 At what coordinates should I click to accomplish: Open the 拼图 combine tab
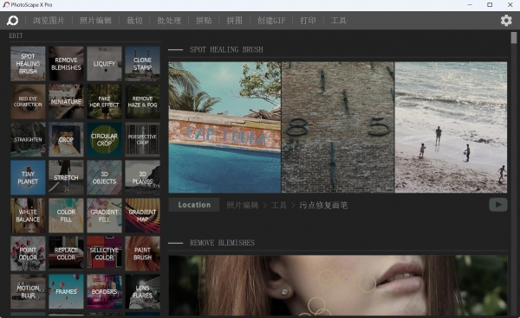(x=235, y=21)
